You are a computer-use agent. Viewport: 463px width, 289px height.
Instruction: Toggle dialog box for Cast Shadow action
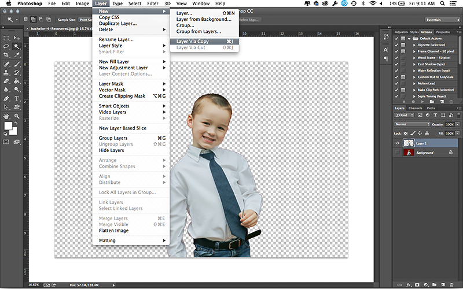[403, 64]
